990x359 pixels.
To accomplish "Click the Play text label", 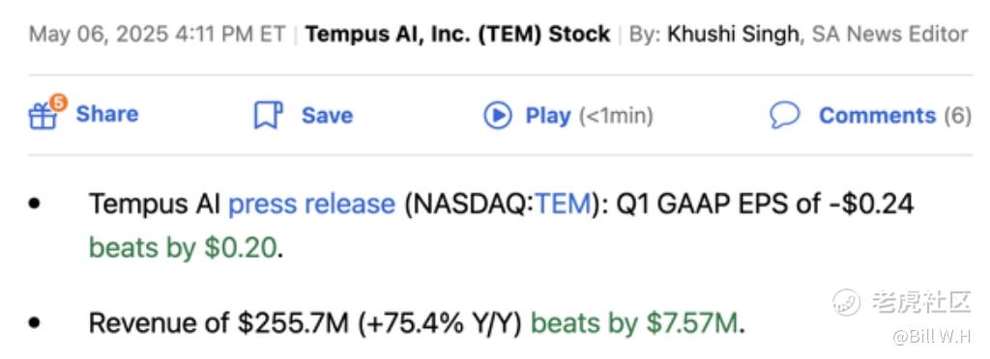I will pyautogui.click(x=548, y=116).
